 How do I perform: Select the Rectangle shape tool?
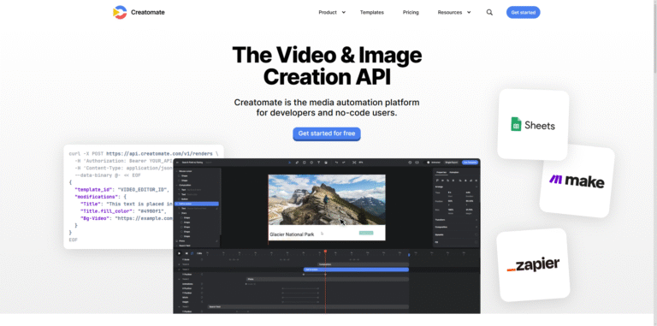[305, 163]
